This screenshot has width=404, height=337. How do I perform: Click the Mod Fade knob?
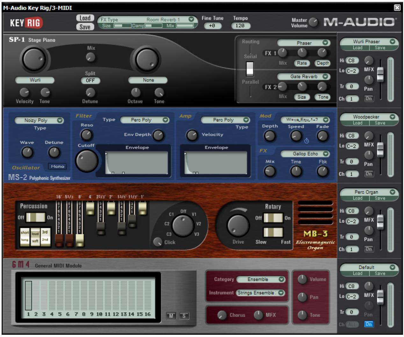322,136
